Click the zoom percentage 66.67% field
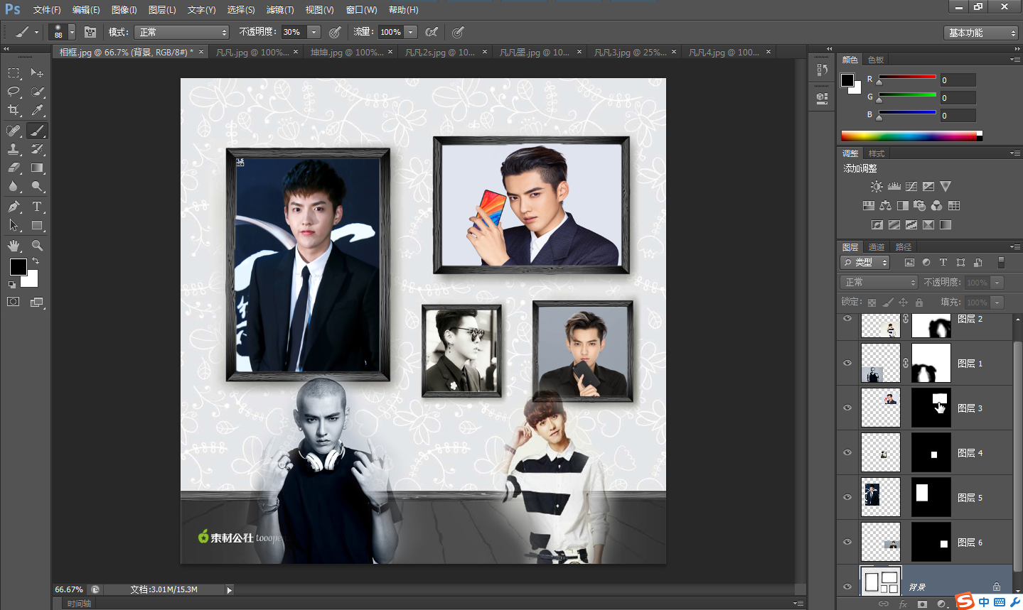 coord(69,589)
